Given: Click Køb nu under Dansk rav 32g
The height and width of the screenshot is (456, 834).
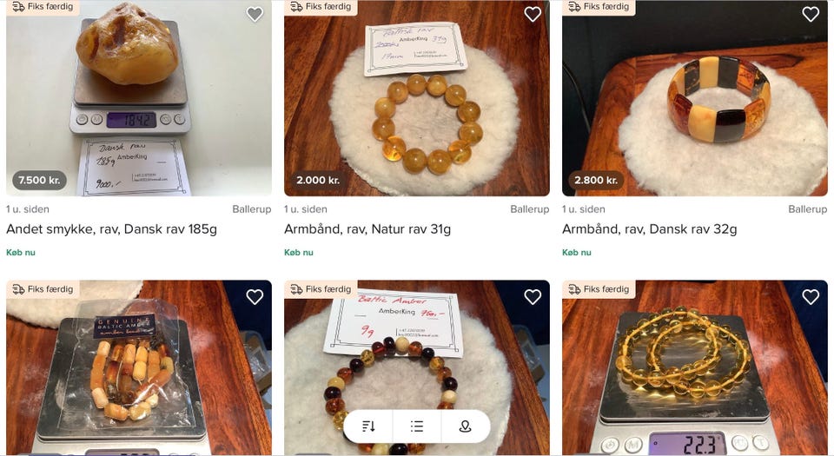Looking at the screenshot, I should click(x=577, y=253).
